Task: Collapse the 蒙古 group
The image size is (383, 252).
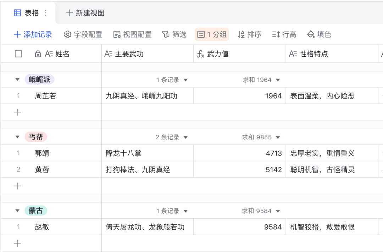Action: (17, 211)
